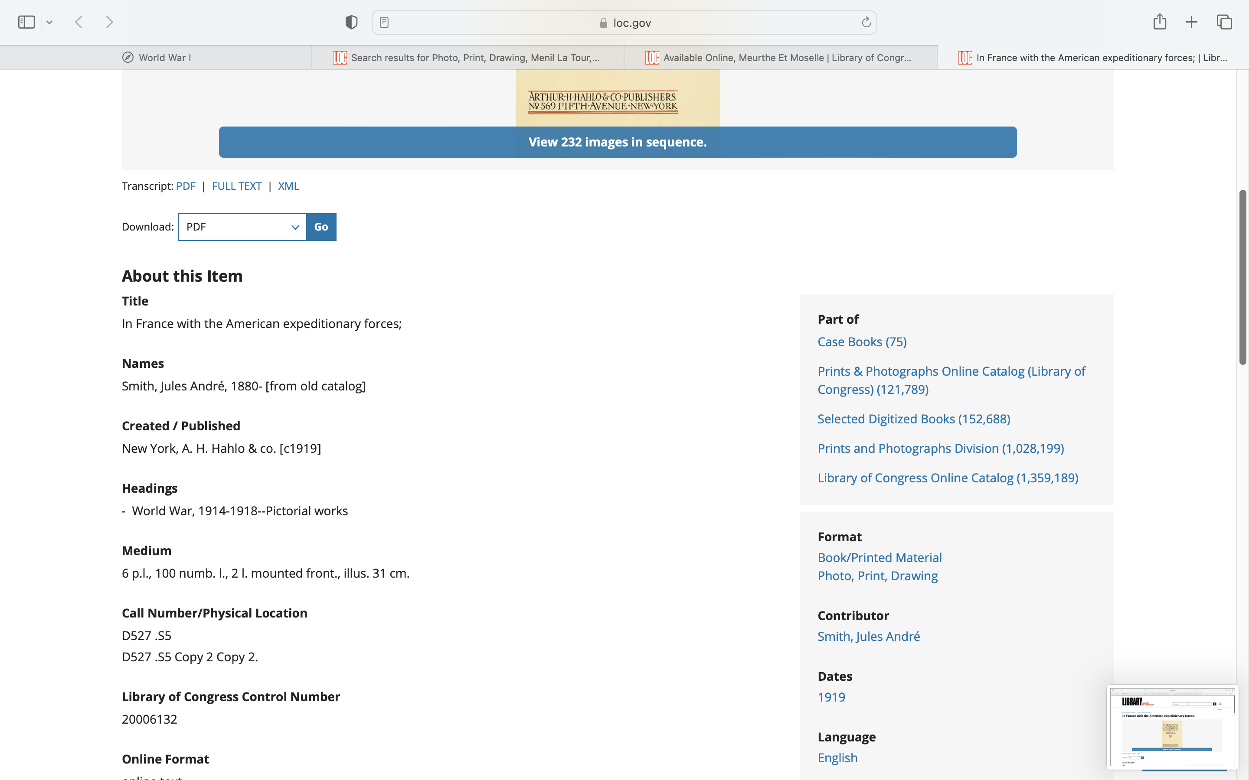This screenshot has width=1249, height=780.
Task: Show the tab overview icon
Action: 1224,22
